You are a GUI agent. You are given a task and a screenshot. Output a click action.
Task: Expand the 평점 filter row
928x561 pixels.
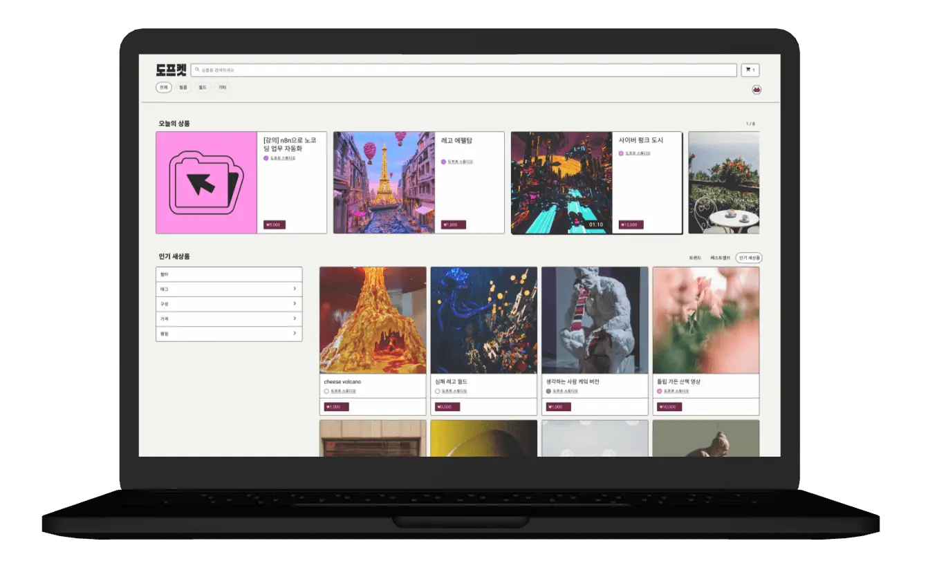tap(229, 334)
